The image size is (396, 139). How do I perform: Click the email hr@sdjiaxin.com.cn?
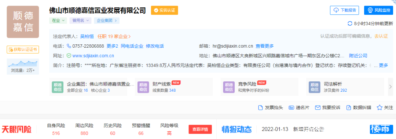(x=233, y=46)
